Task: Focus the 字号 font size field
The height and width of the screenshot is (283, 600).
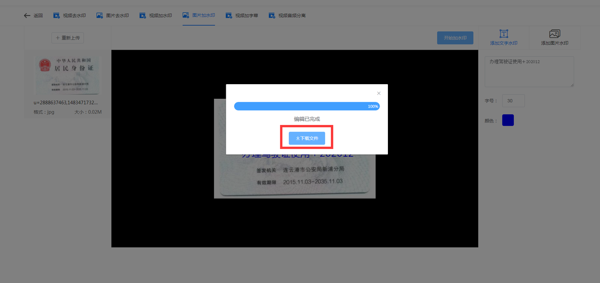Action: 513,100
